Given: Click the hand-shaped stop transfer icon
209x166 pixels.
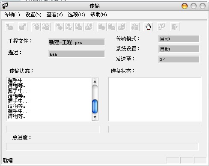Looking at the screenshot, I should (x=148, y=27).
